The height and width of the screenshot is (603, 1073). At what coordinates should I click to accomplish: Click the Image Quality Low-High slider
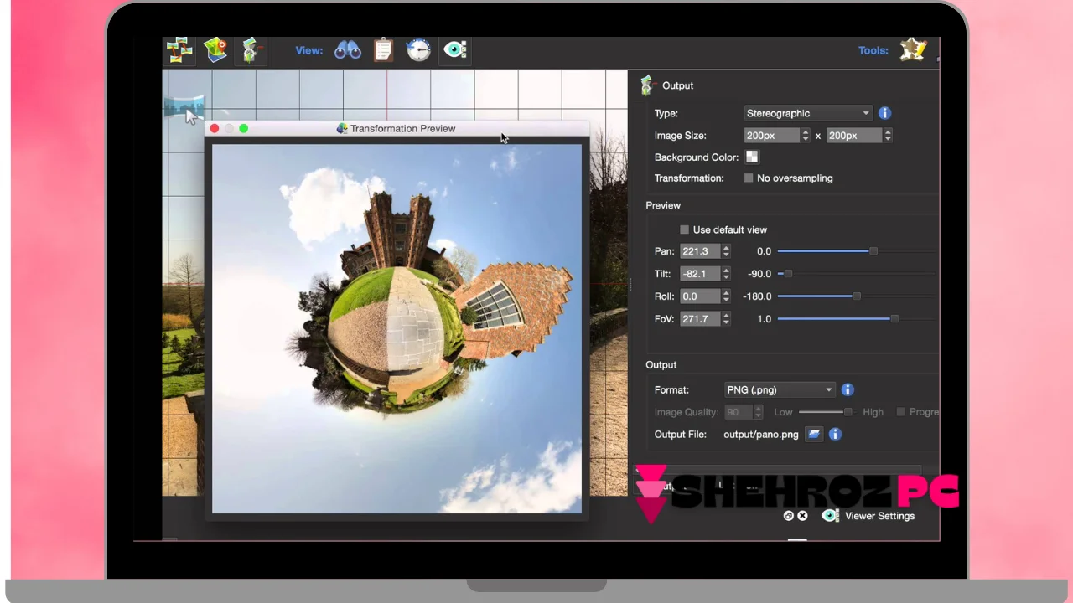(x=826, y=412)
